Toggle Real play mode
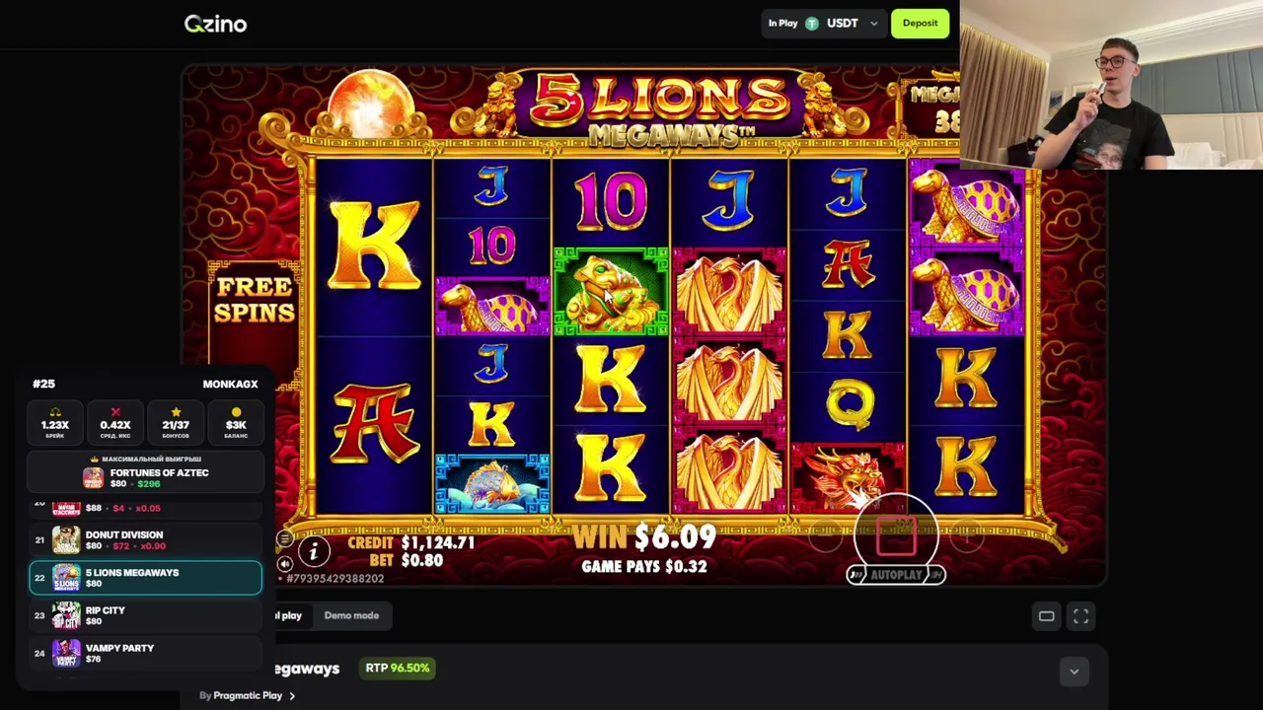 (x=288, y=615)
